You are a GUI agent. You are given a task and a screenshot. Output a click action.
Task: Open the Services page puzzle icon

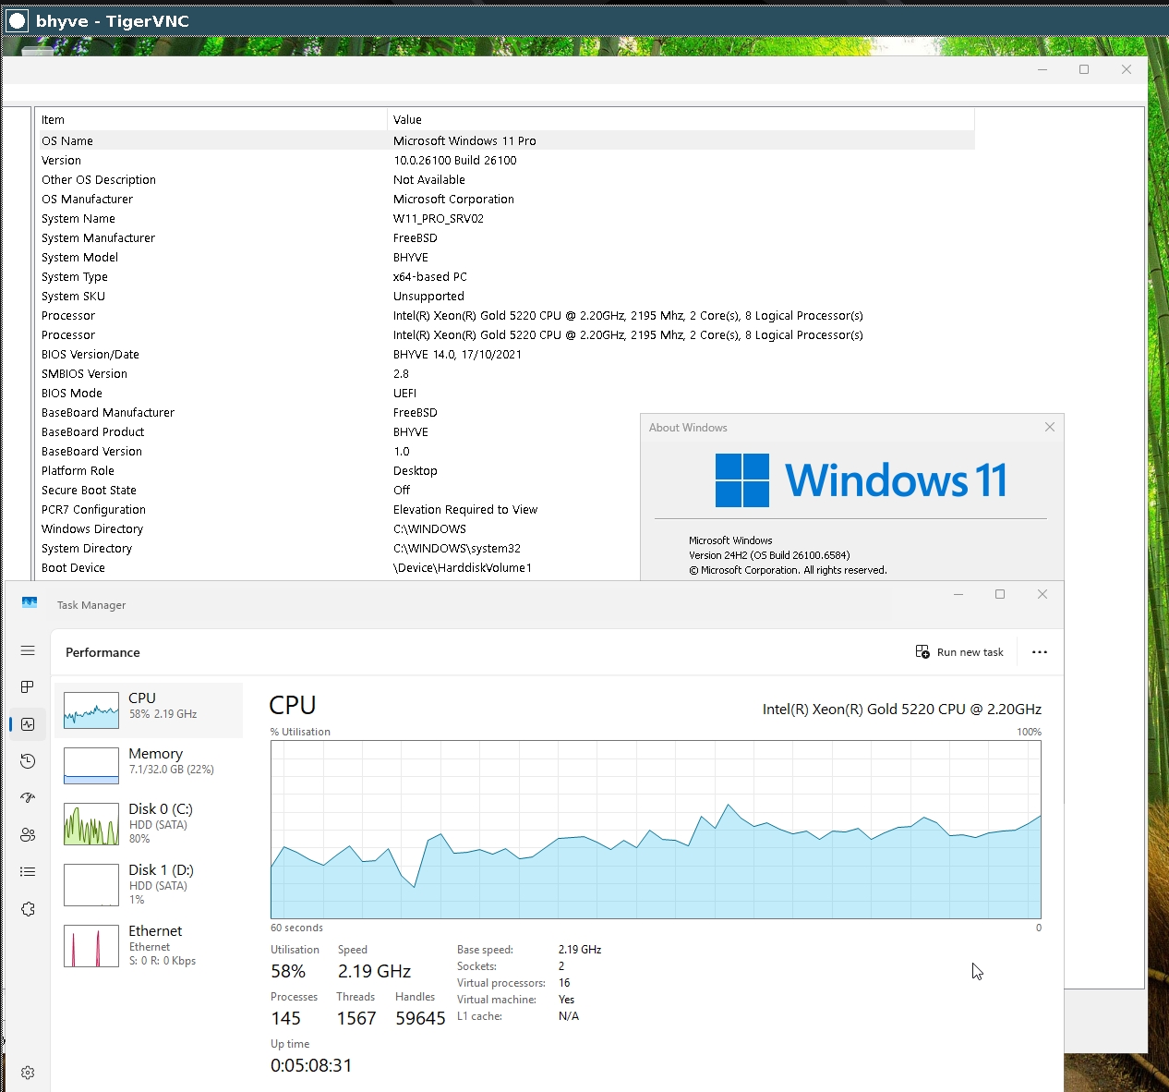point(28,909)
